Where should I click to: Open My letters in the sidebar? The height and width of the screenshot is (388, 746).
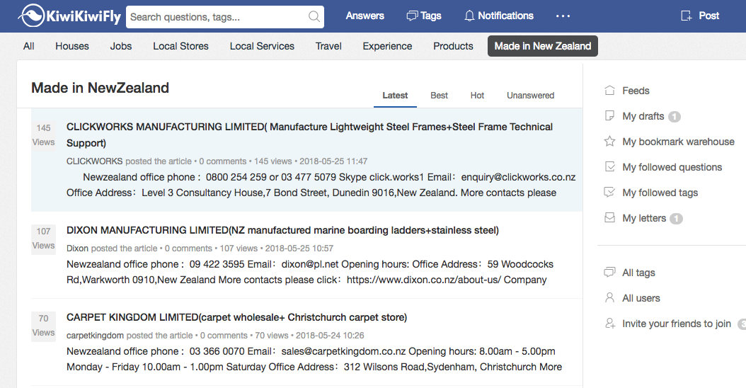coord(644,218)
